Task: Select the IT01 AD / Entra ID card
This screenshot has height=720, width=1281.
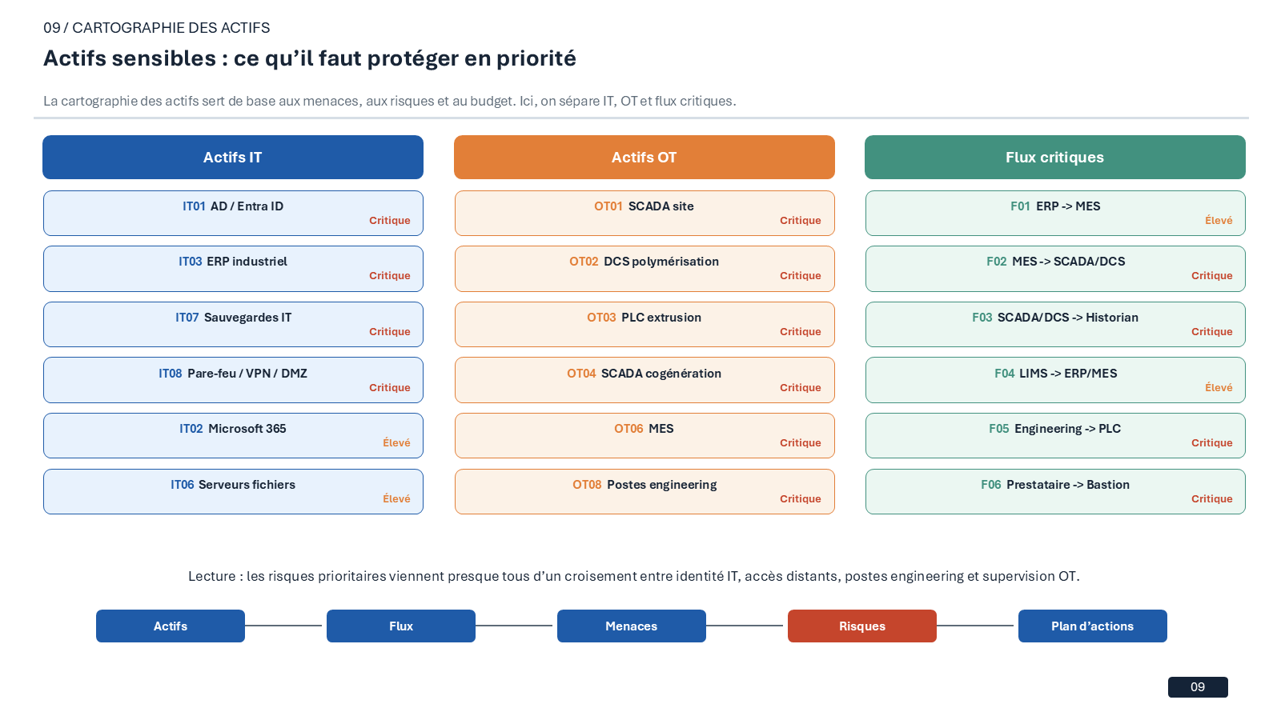Action: coord(233,213)
